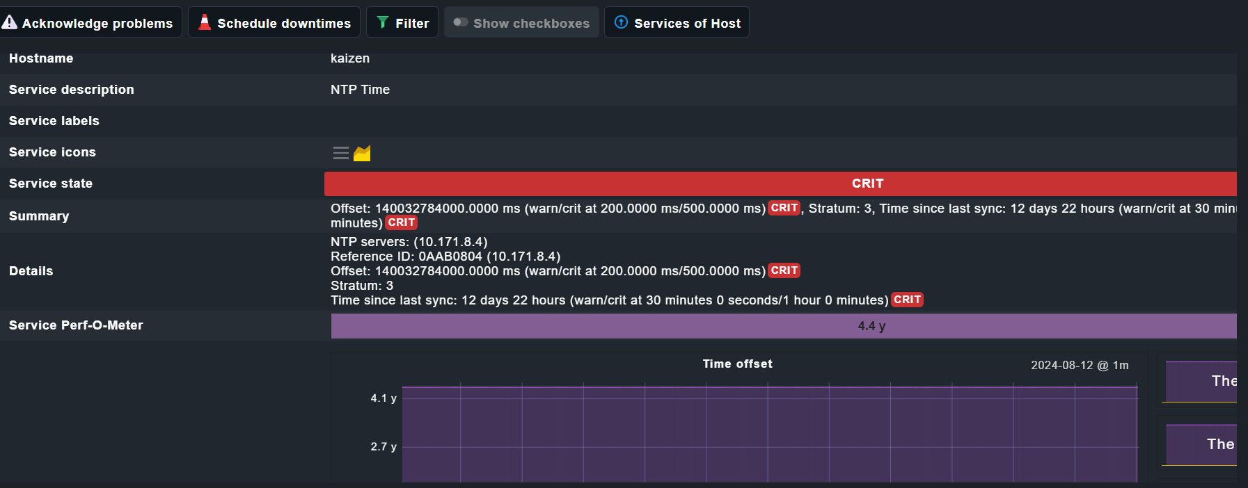Screen dimensions: 1248x488
Task: Click CRIT badge on Summary's second line
Action: tap(401, 223)
